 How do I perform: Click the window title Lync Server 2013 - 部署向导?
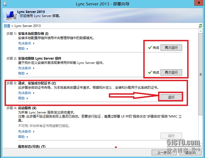pyautogui.click(x=103, y=4)
